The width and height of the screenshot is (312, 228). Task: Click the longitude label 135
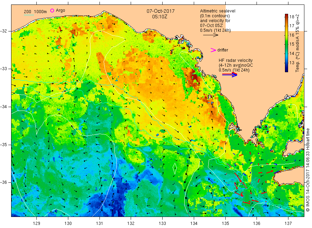(x=225, y=223)
